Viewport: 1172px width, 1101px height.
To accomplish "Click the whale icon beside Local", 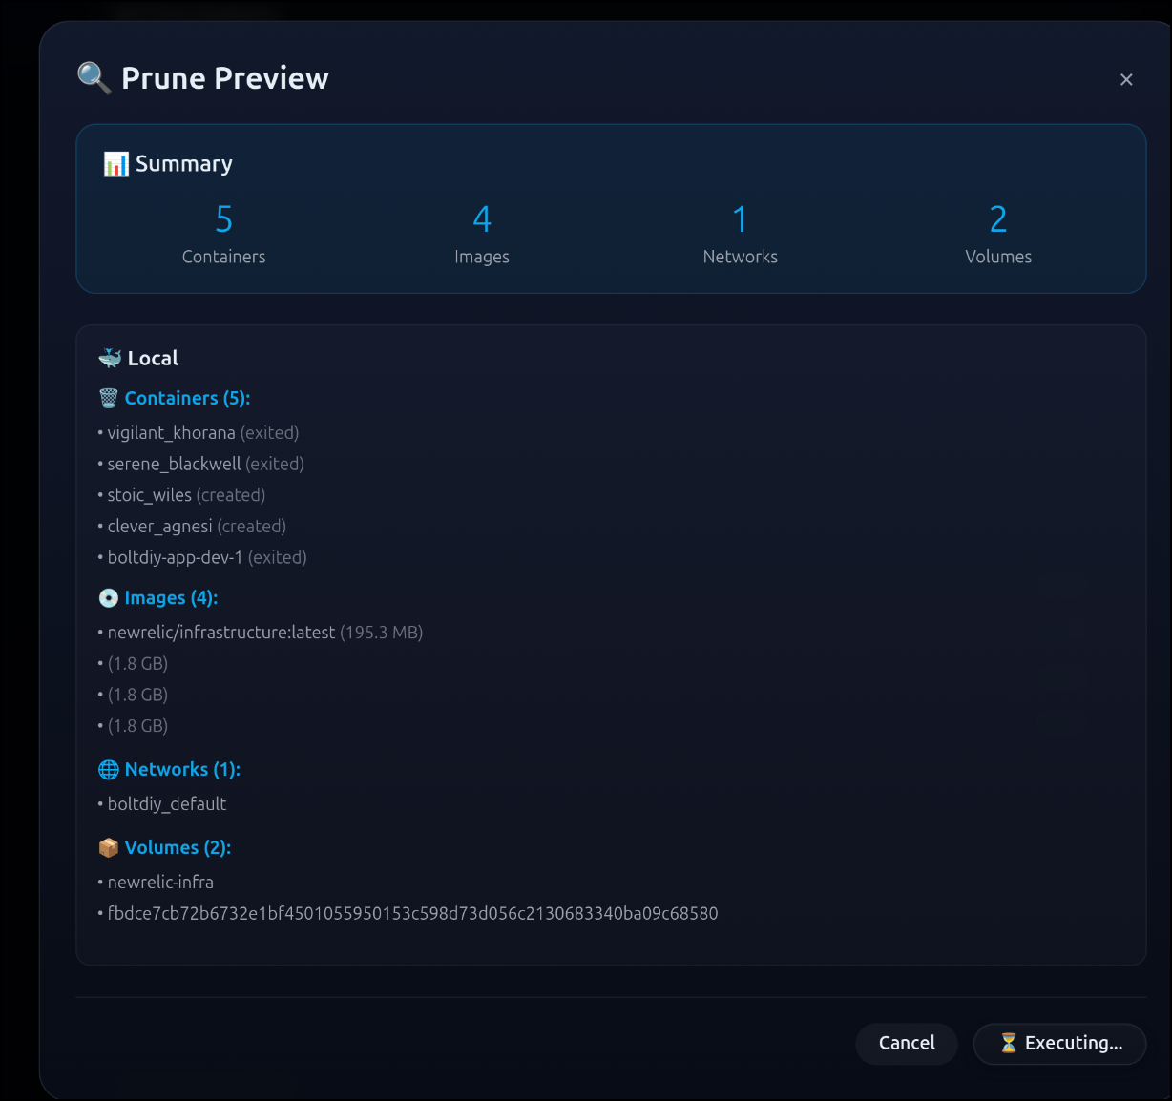I will pyautogui.click(x=110, y=358).
